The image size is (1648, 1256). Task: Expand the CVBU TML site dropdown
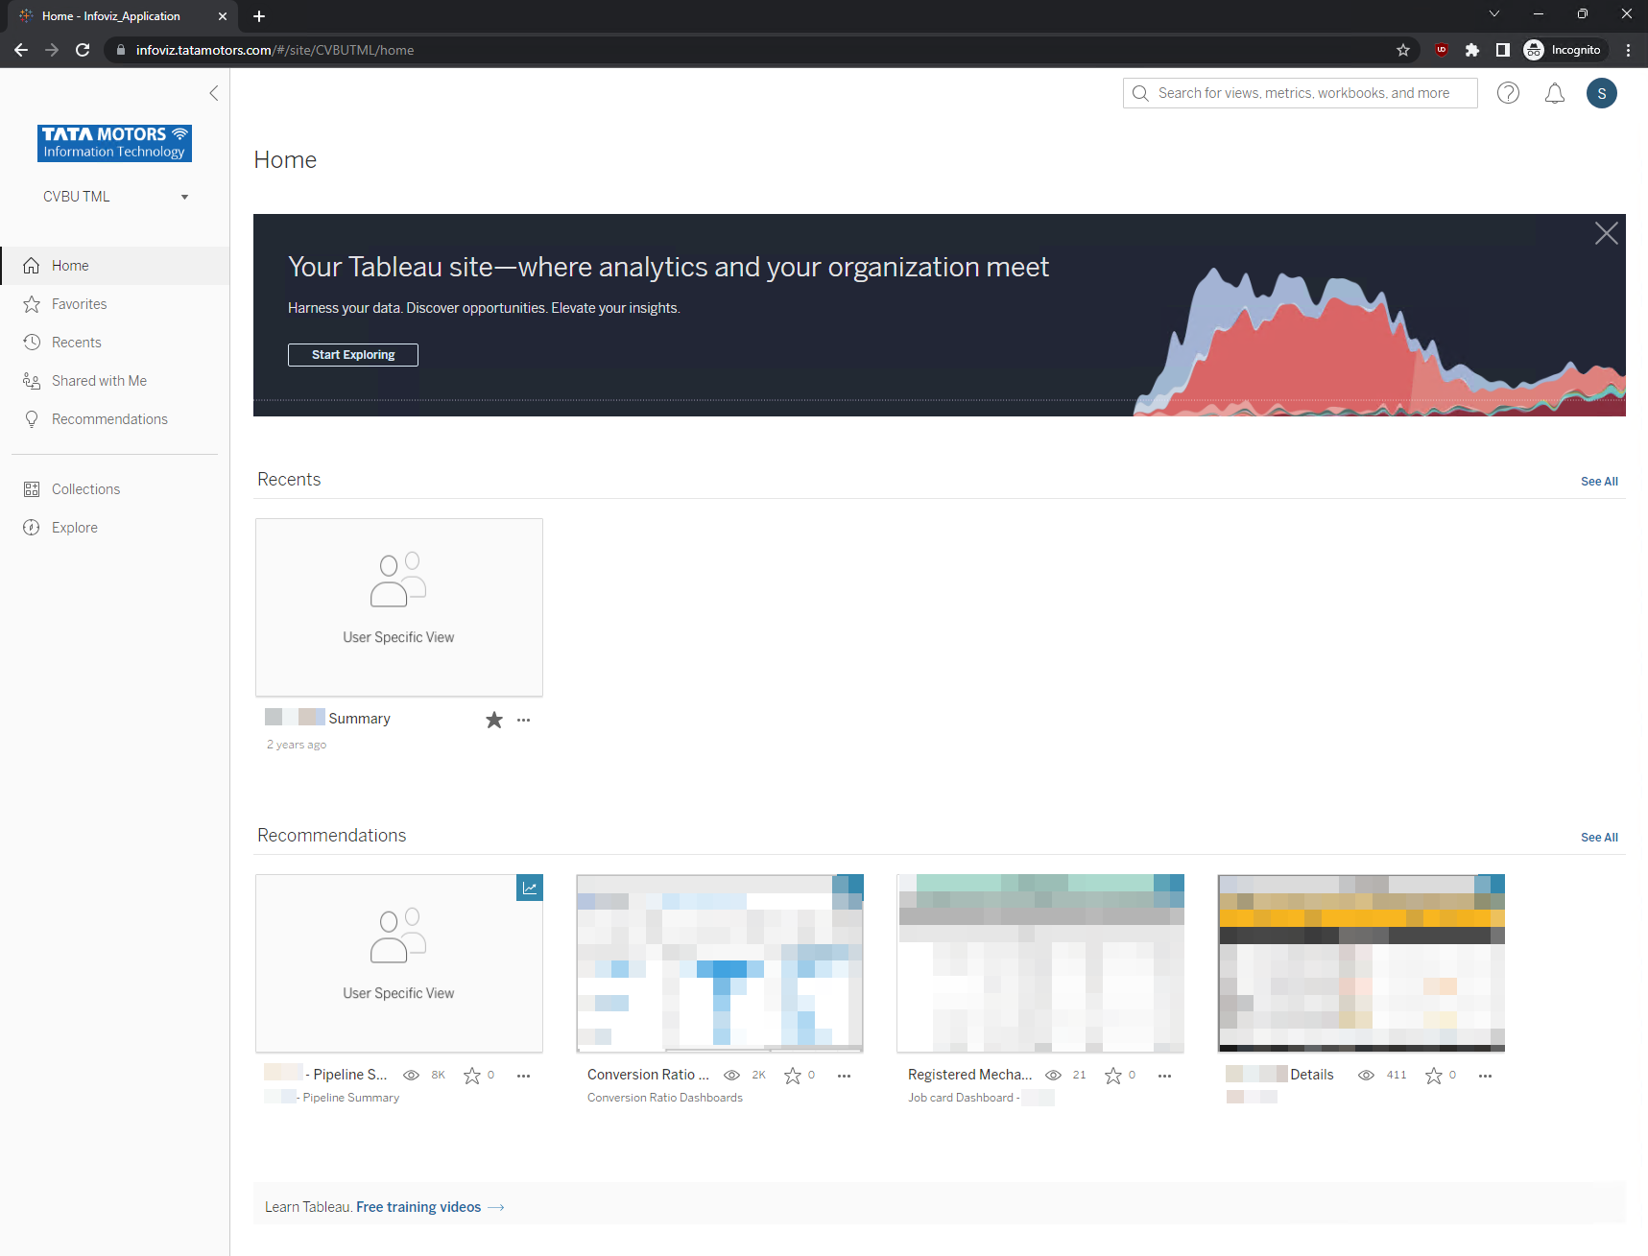[x=184, y=197]
